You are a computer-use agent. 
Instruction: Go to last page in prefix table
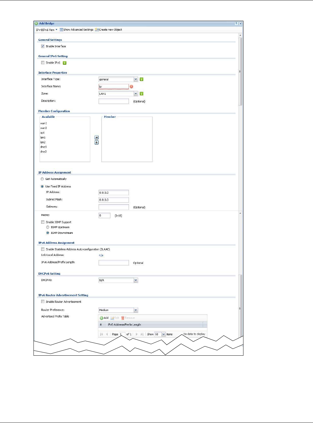(142, 334)
